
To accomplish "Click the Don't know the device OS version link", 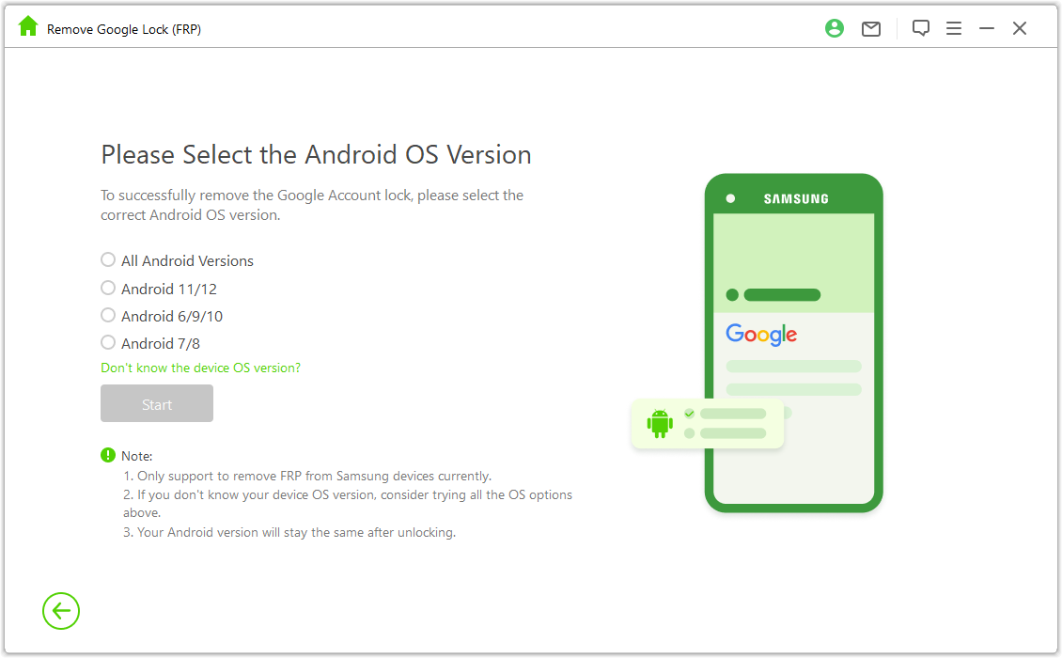I will (x=200, y=368).
